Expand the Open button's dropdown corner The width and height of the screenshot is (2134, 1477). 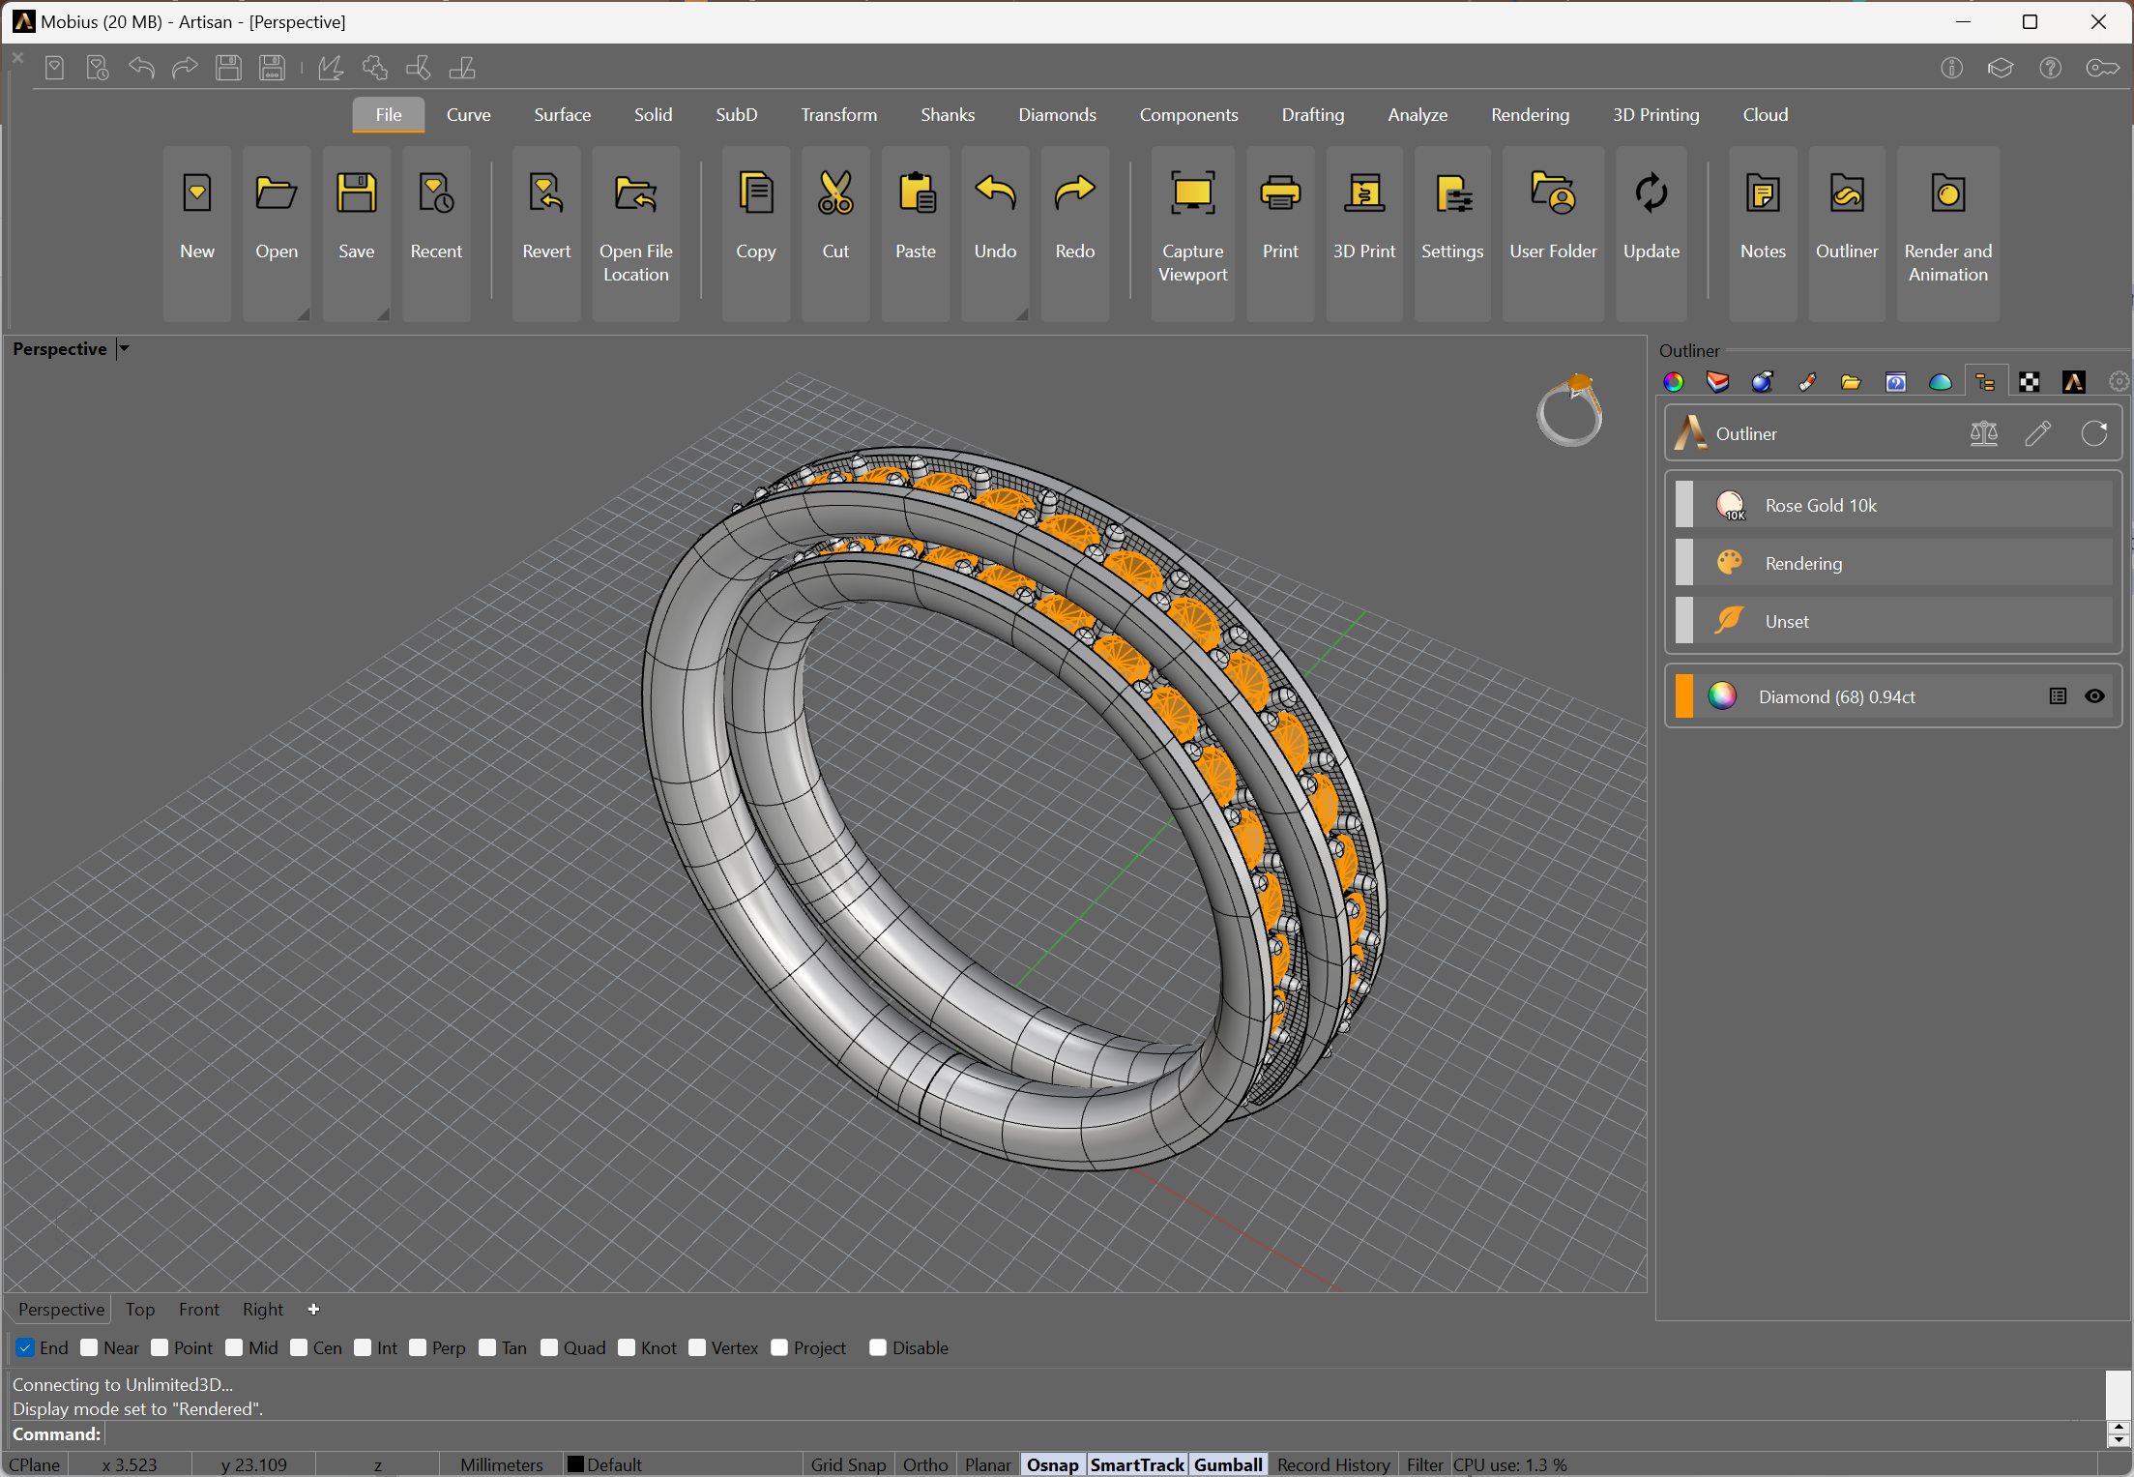[303, 313]
